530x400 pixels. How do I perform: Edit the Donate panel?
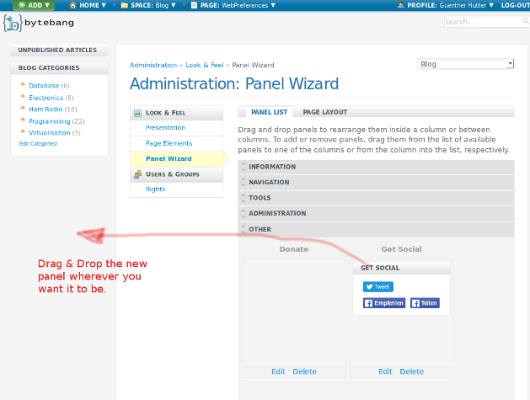click(x=278, y=371)
